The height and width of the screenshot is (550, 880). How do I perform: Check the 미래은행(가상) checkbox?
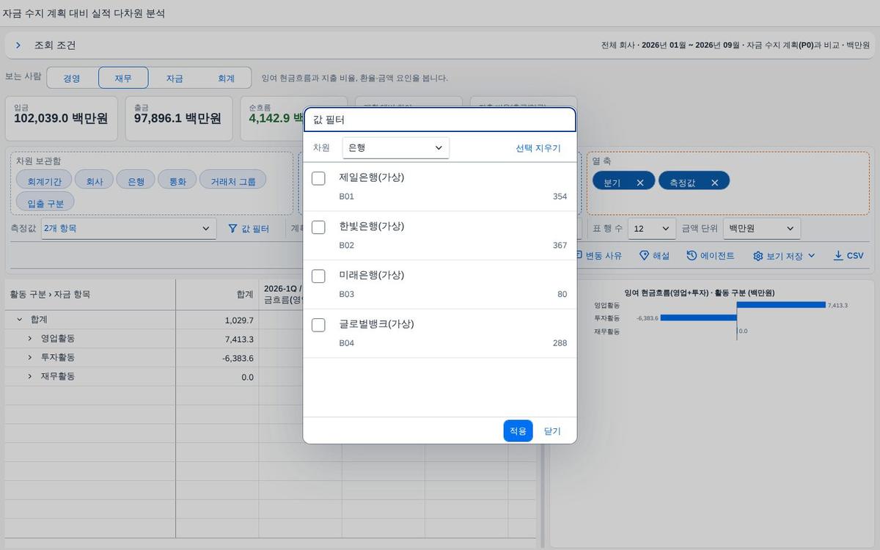pos(318,276)
